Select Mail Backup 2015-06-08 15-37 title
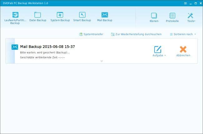The height and width of the screenshot is (134, 203). 47,47
